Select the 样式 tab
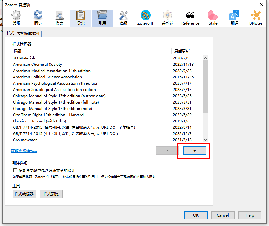Viewport: 269px width, 226px height. 10,33
